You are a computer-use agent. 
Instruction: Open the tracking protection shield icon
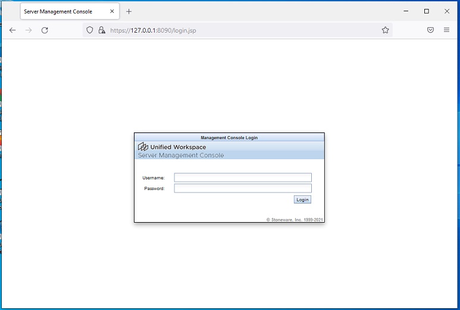pos(90,30)
